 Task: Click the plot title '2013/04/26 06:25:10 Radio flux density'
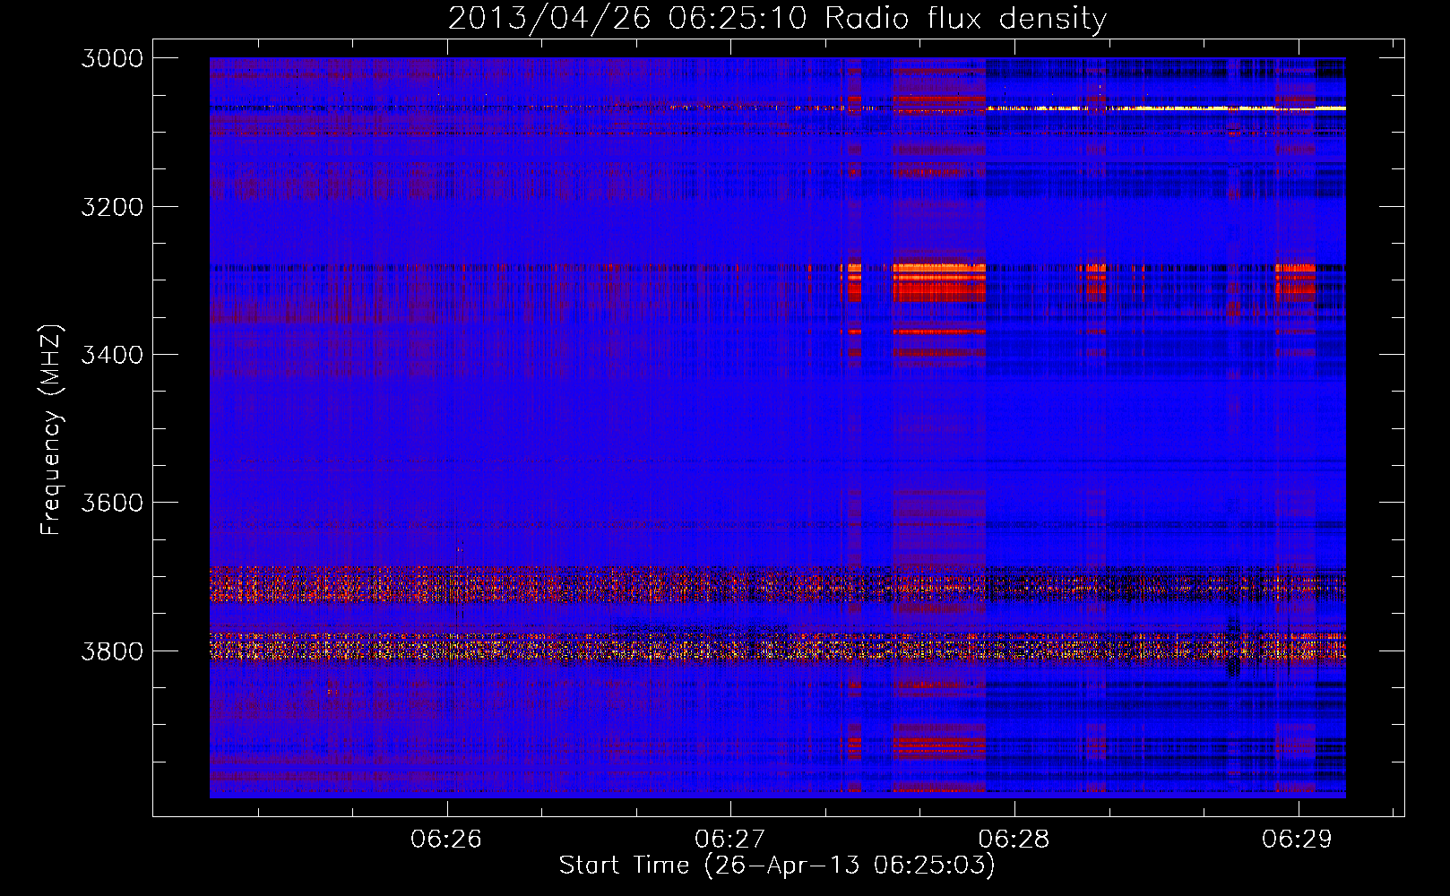coord(777,19)
